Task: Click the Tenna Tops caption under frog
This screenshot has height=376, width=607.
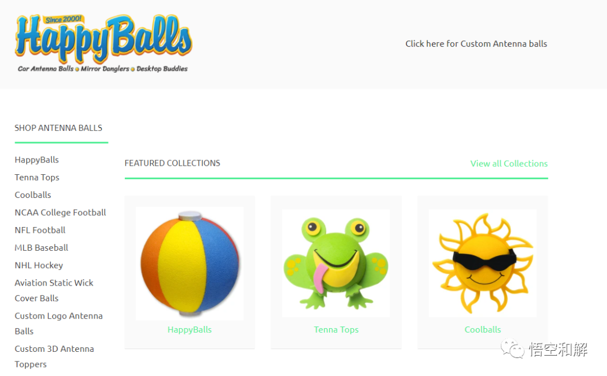Action: (x=336, y=329)
